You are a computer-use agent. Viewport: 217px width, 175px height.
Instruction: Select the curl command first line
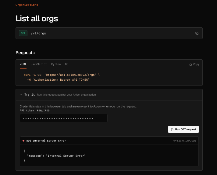[x=62, y=75]
